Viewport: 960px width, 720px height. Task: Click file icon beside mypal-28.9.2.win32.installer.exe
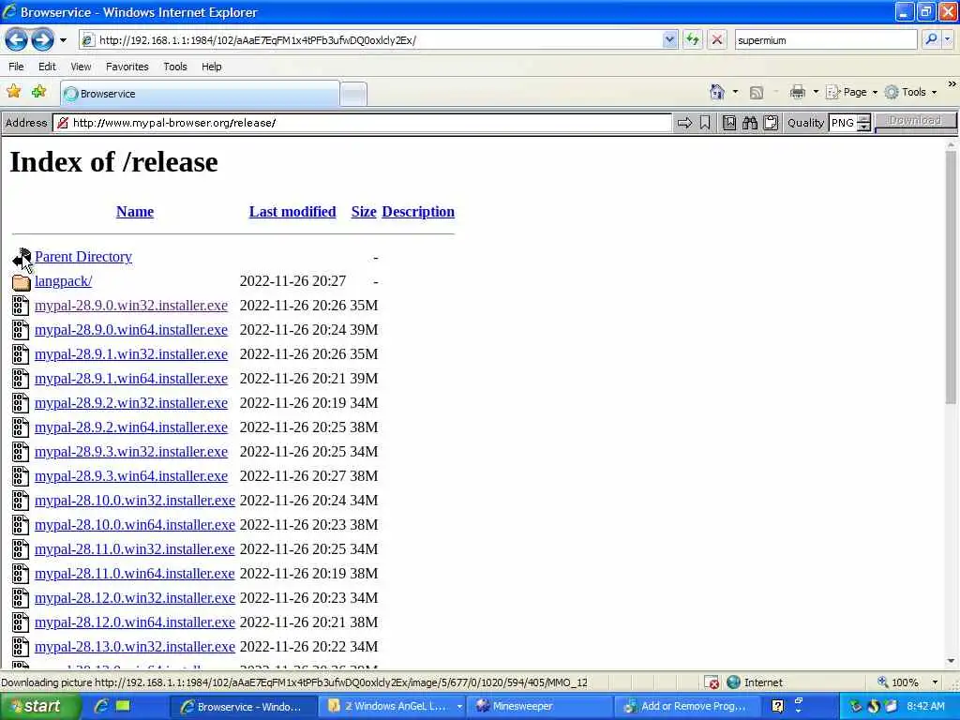click(21, 403)
